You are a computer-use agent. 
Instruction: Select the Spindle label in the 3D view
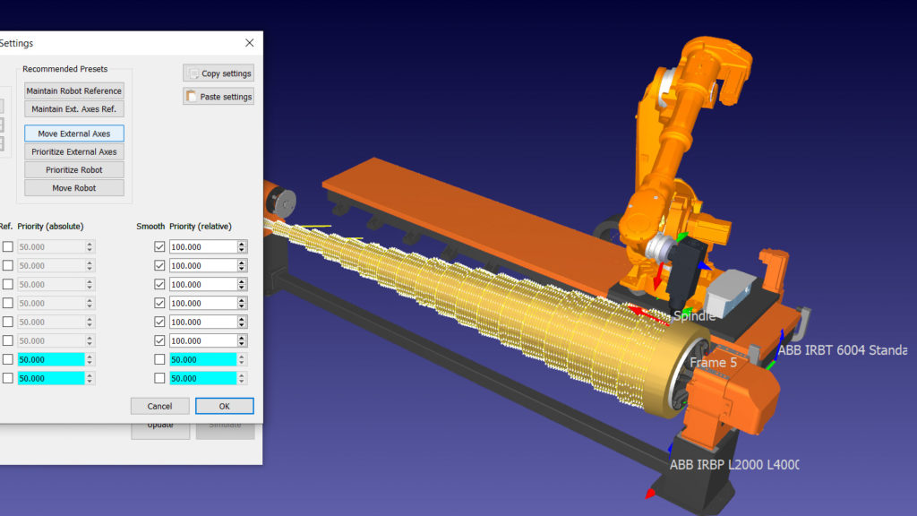(x=693, y=316)
